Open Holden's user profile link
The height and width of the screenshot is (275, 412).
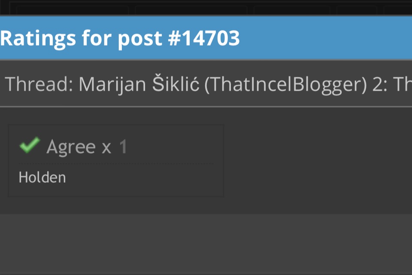click(x=42, y=177)
